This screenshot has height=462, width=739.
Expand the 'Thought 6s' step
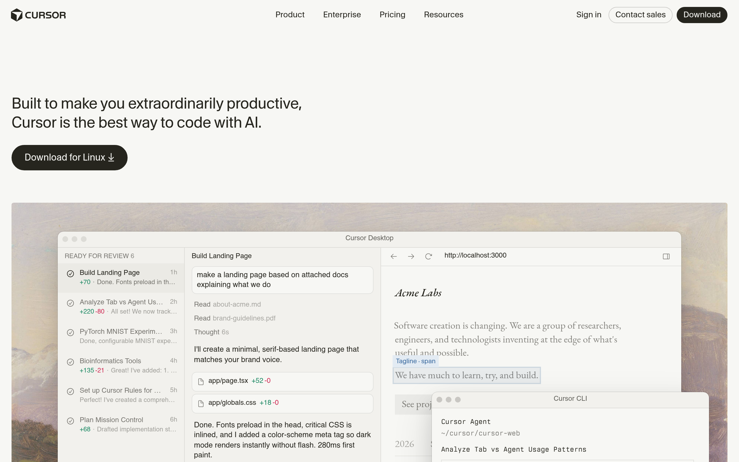tap(211, 332)
